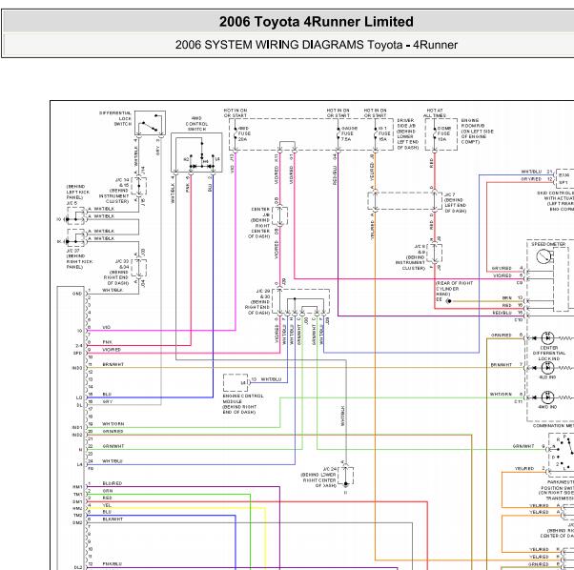
Task: Click the engine control module dashed box
Action: [x=236, y=382]
